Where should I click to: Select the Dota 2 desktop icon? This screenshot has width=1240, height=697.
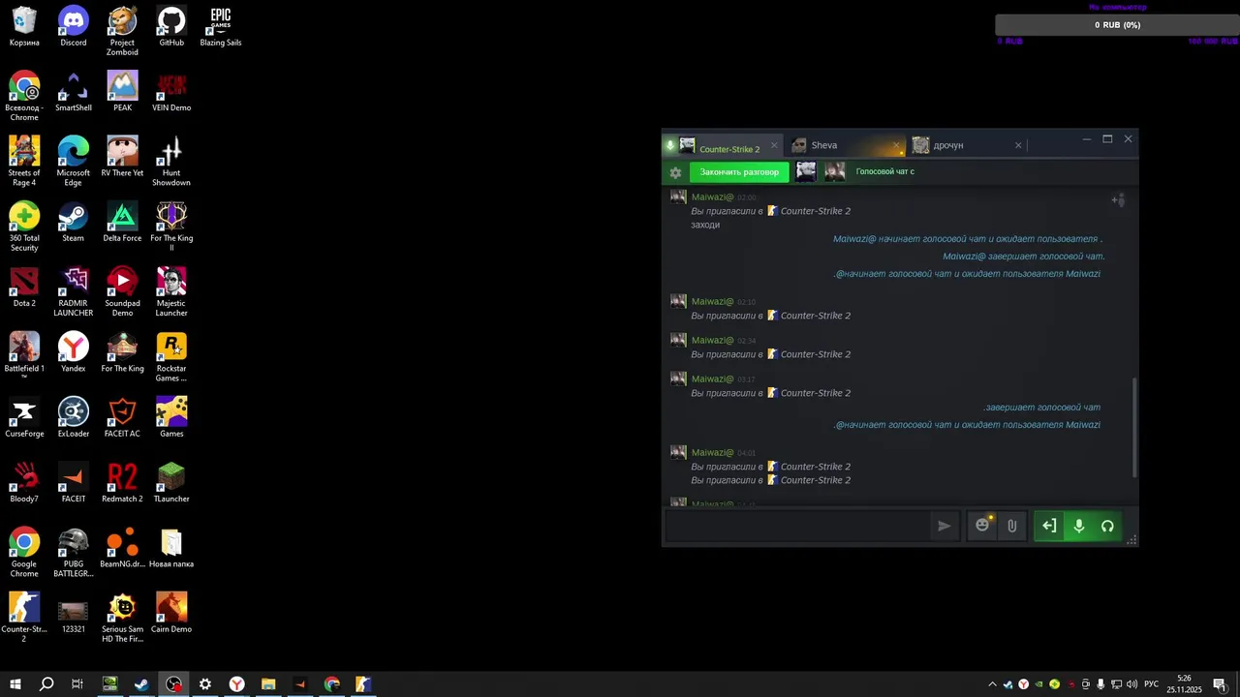[x=24, y=287]
